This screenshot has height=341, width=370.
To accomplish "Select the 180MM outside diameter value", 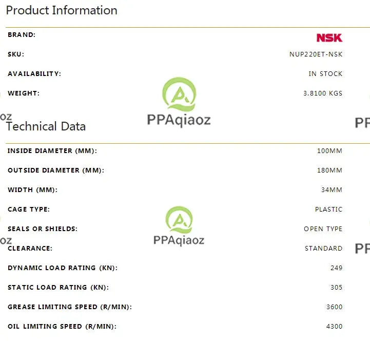I will tap(329, 170).
